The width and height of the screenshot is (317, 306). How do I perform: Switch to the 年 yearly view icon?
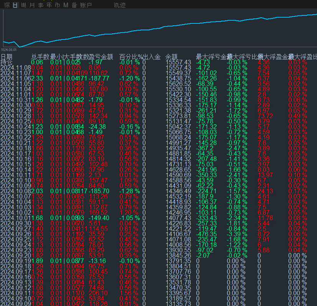click(48, 5)
